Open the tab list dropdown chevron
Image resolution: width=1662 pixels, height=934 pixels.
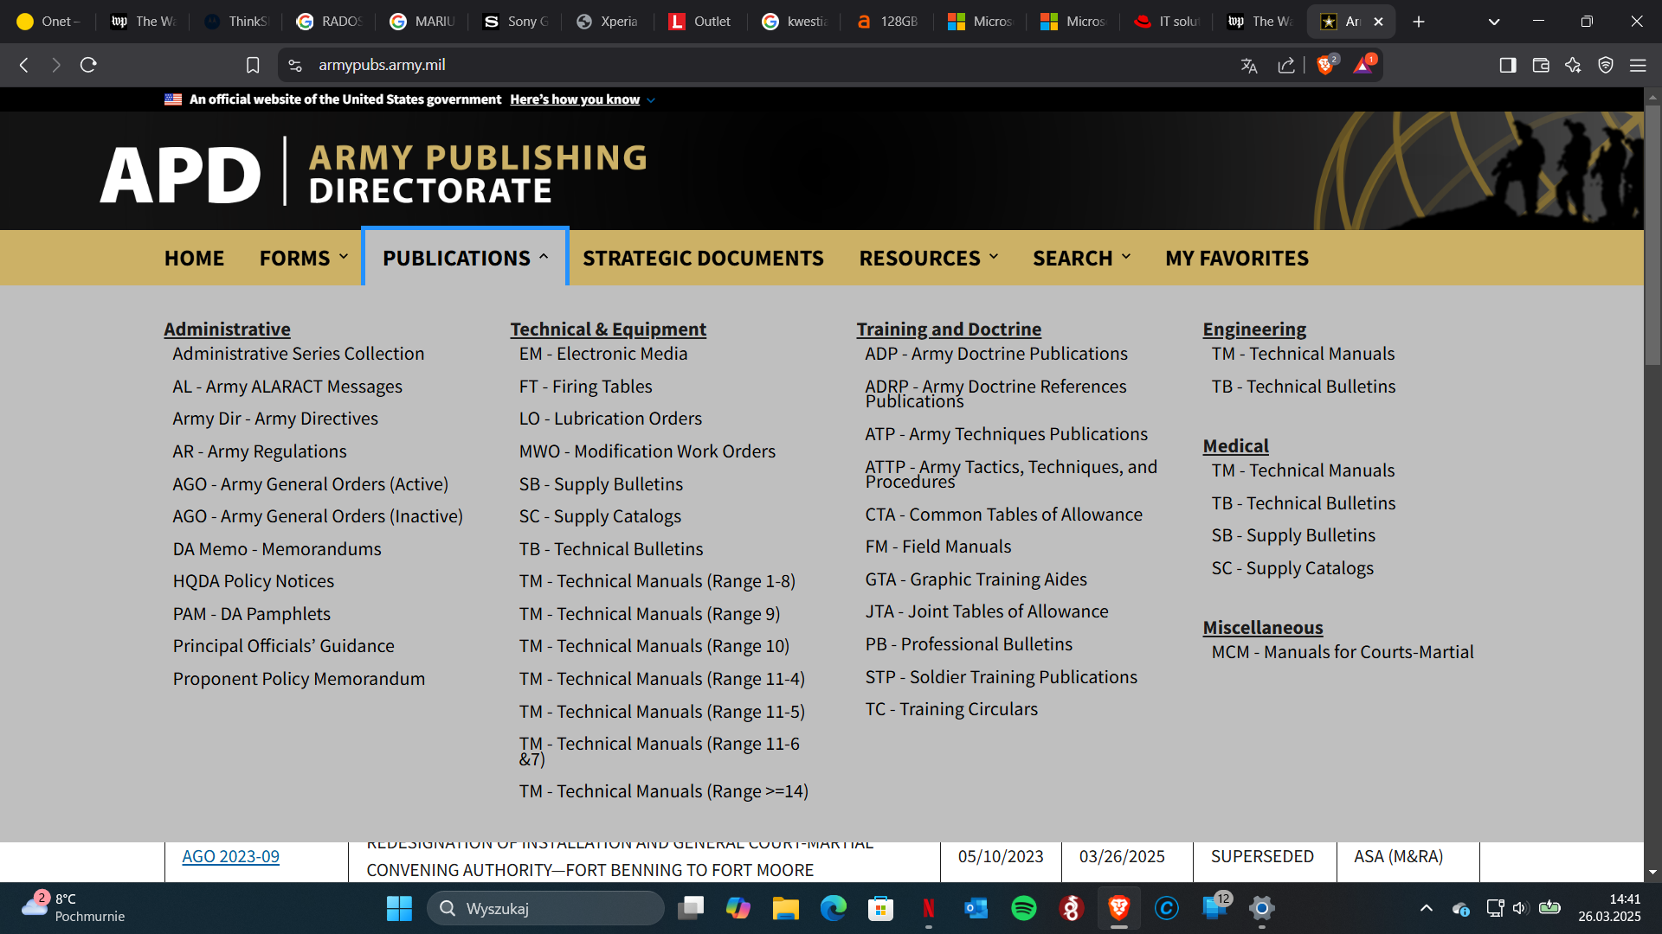pyautogui.click(x=1494, y=22)
